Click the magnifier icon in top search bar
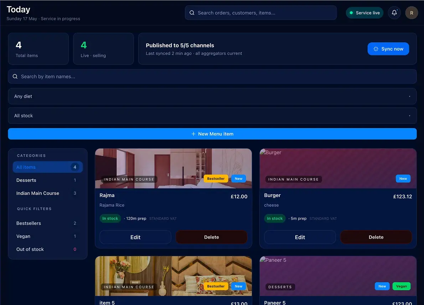 tap(192, 13)
